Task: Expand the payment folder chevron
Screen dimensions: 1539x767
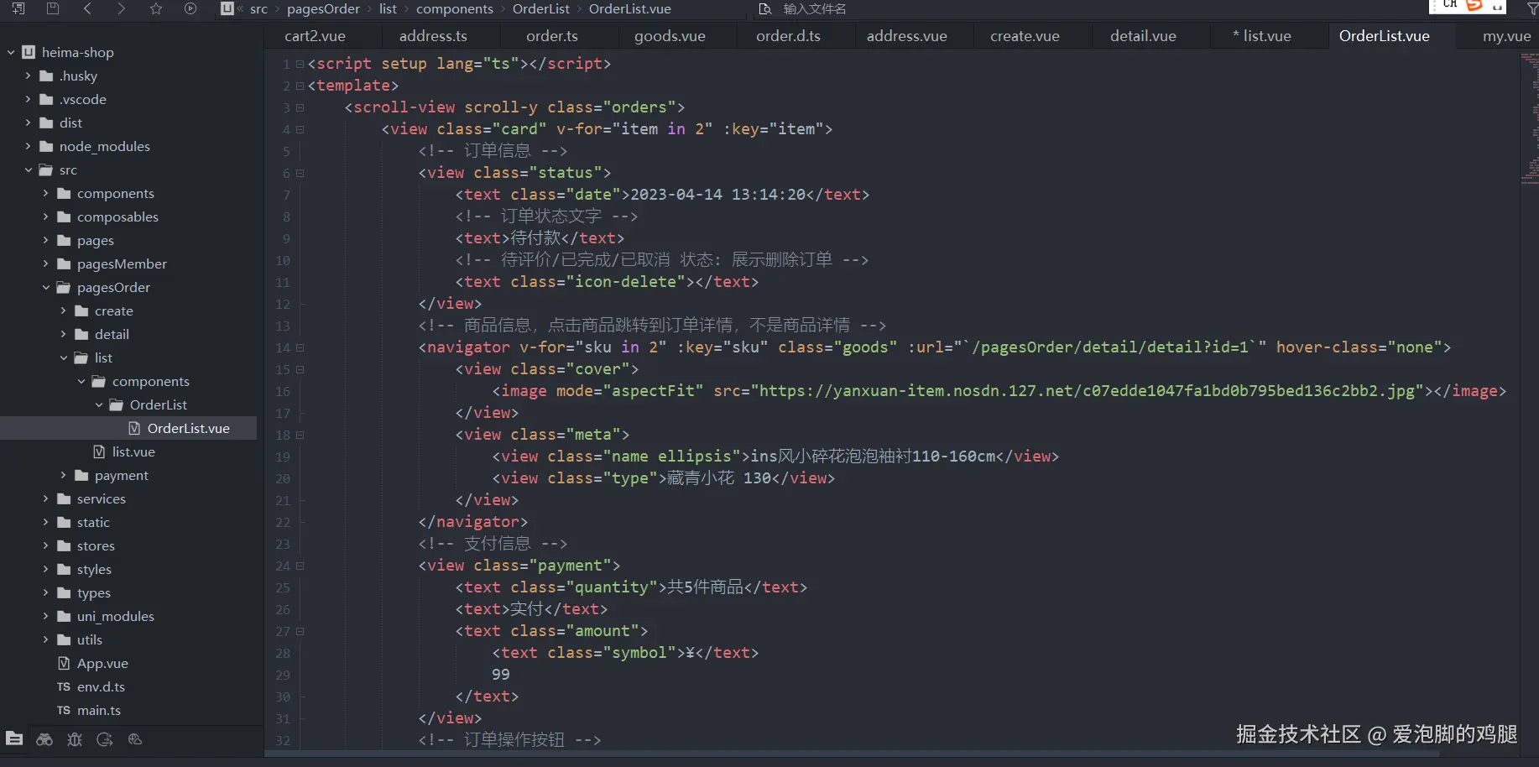Action: click(x=64, y=475)
